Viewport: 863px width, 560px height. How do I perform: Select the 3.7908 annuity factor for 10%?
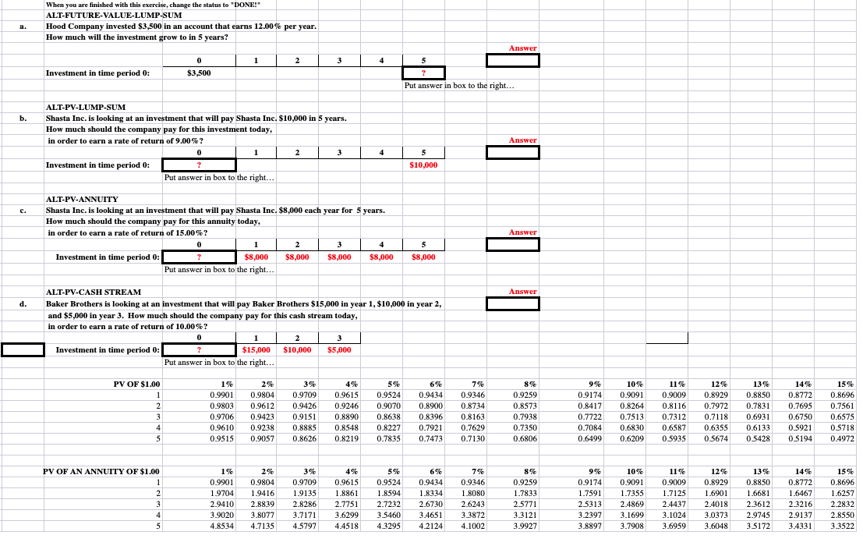(x=631, y=526)
